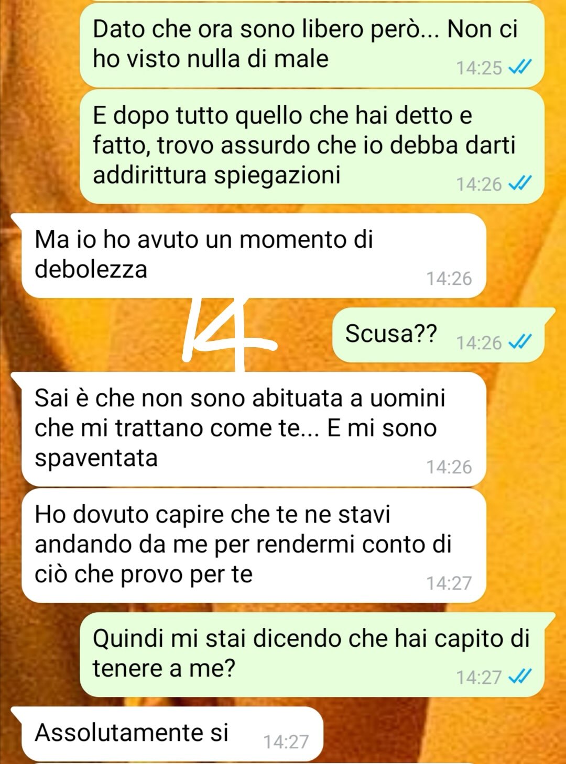Tap the white handwritten number 14 annotation
Viewport: 566px width, 764px height.
(x=228, y=334)
